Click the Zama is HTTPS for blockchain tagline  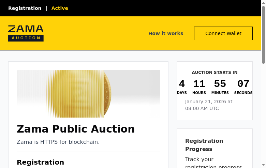coord(58,142)
